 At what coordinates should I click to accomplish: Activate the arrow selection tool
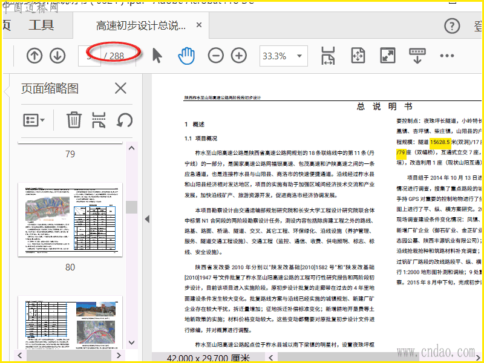157,56
